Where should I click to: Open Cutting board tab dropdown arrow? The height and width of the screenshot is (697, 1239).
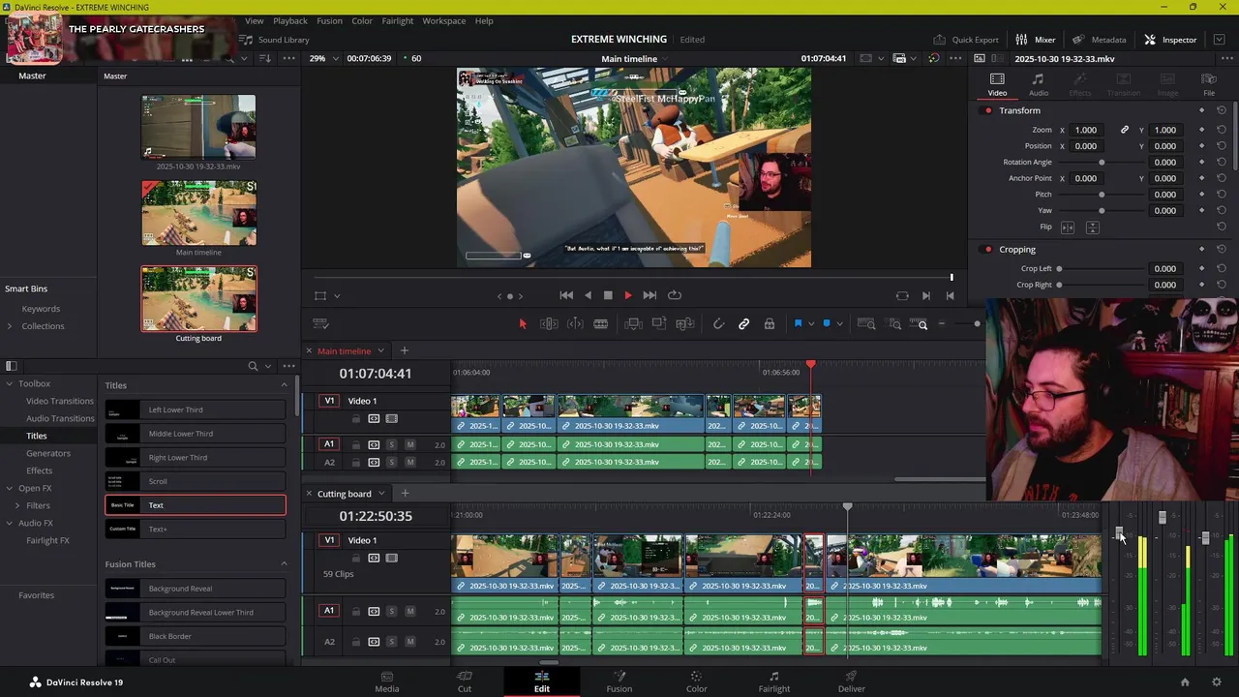[380, 494]
